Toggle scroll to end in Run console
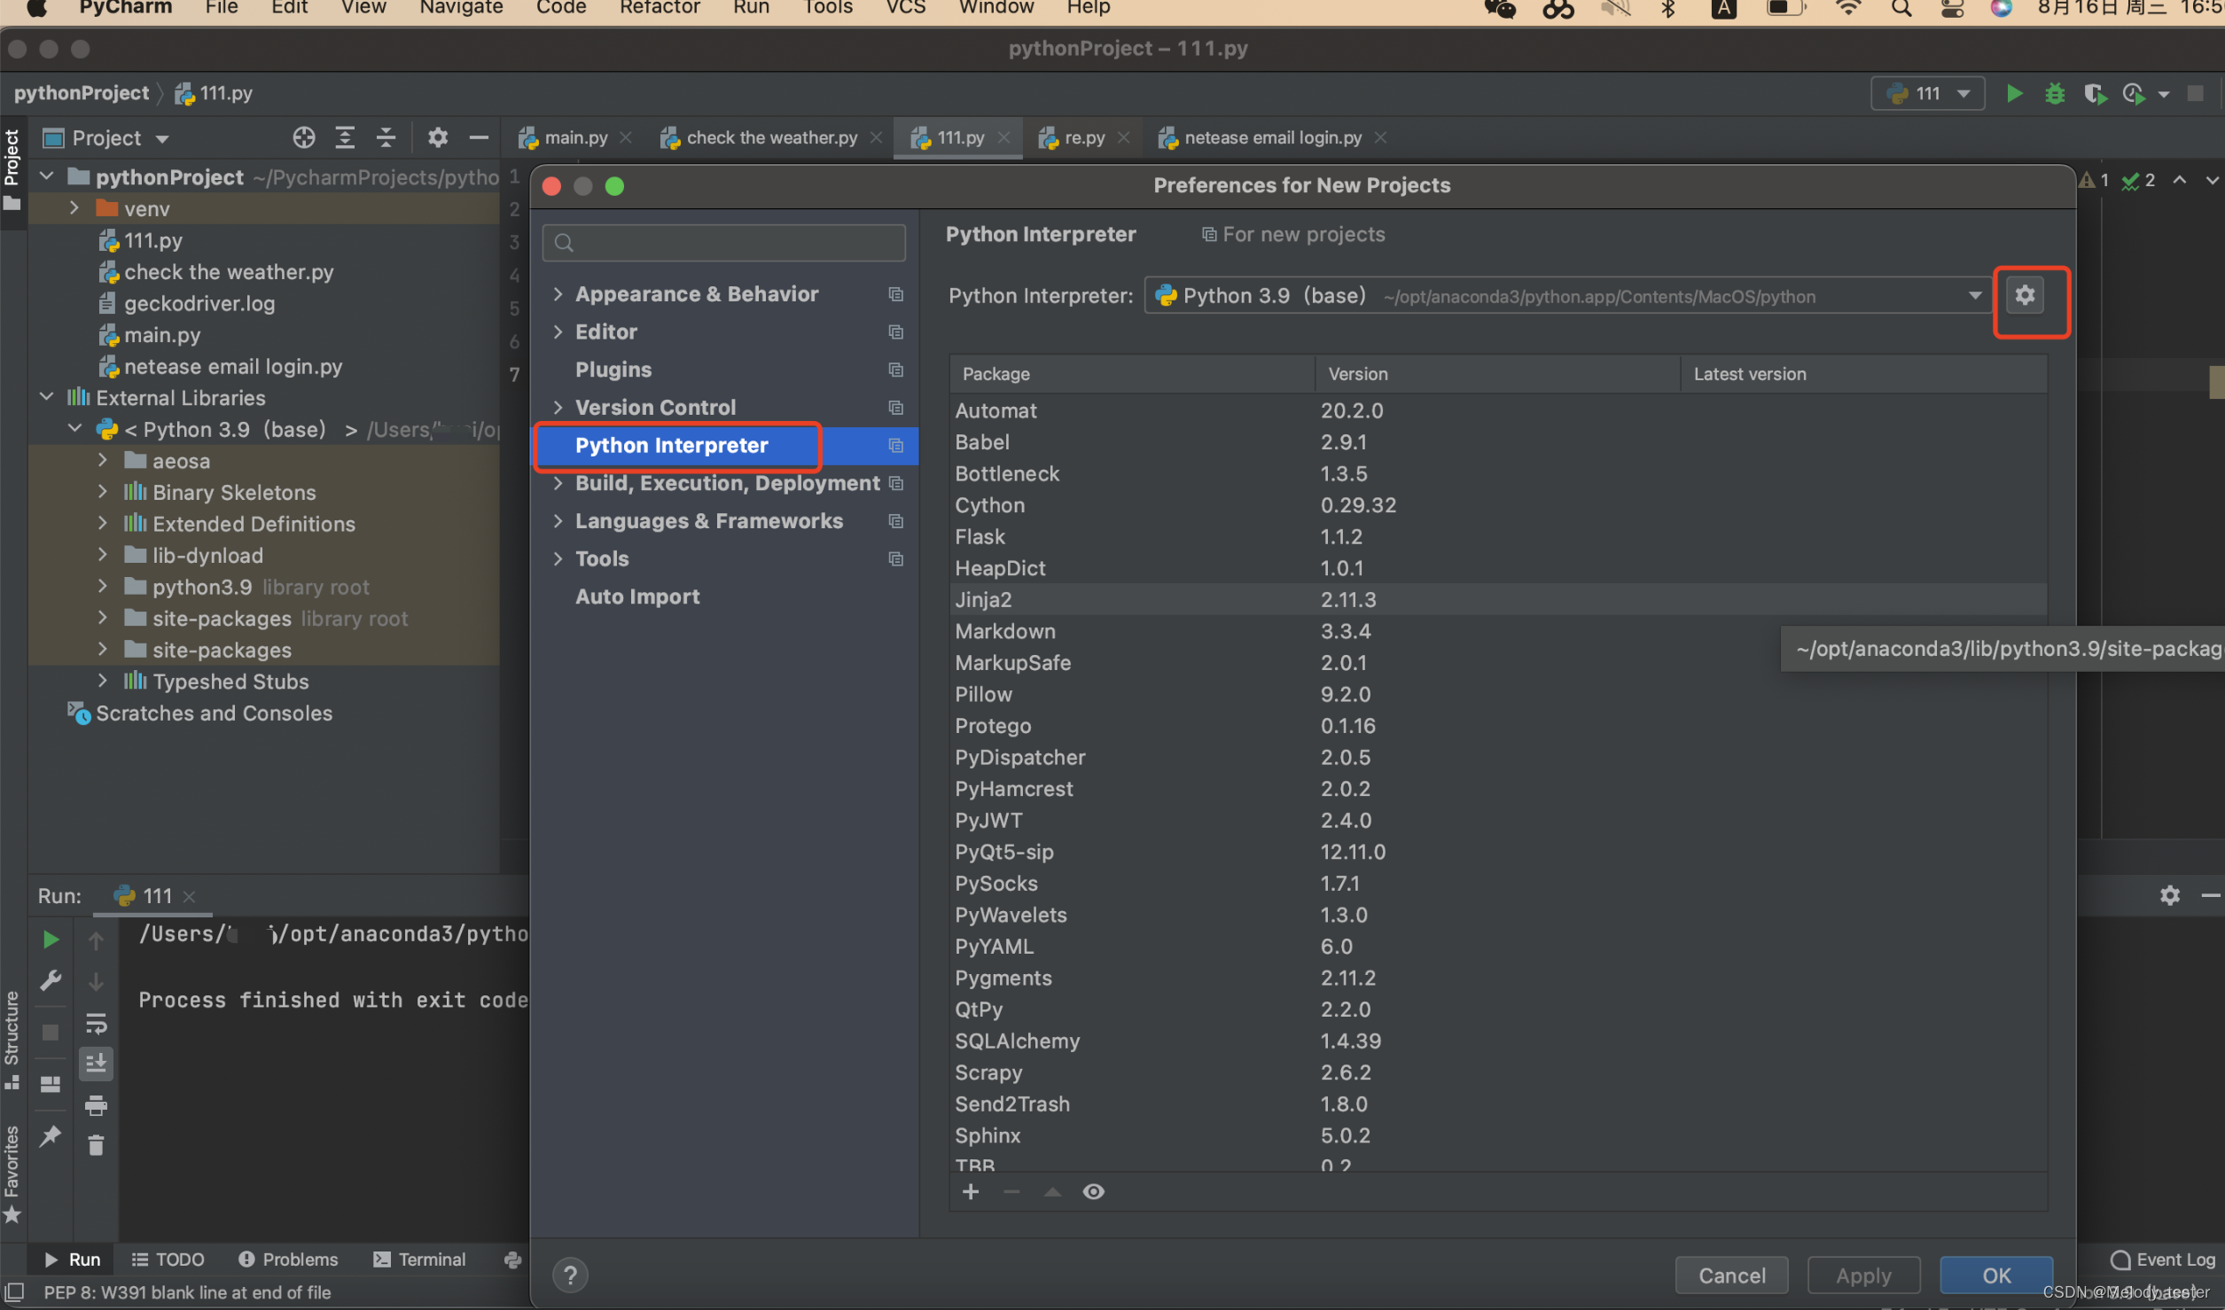This screenshot has width=2225, height=1310. click(x=96, y=1063)
